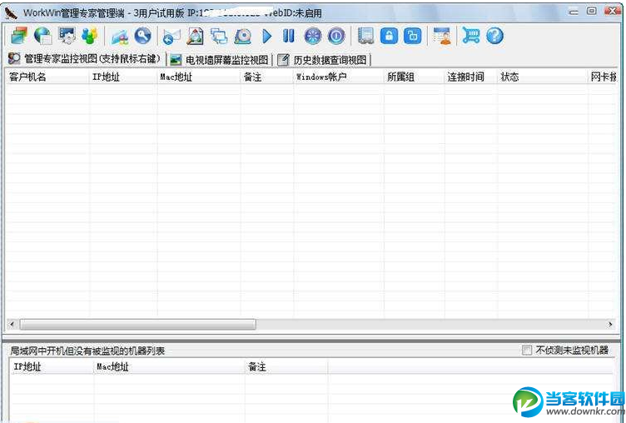Click horizontal scrollbar right arrow
Image resolution: width=626 pixels, height=423 pixels.
[x=610, y=324]
